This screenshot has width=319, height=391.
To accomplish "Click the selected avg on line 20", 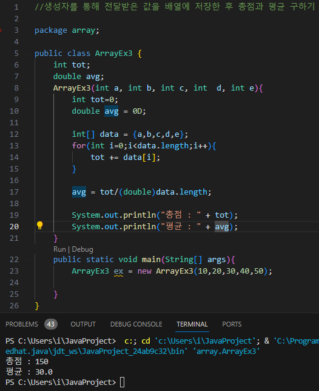I will [x=222, y=227].
